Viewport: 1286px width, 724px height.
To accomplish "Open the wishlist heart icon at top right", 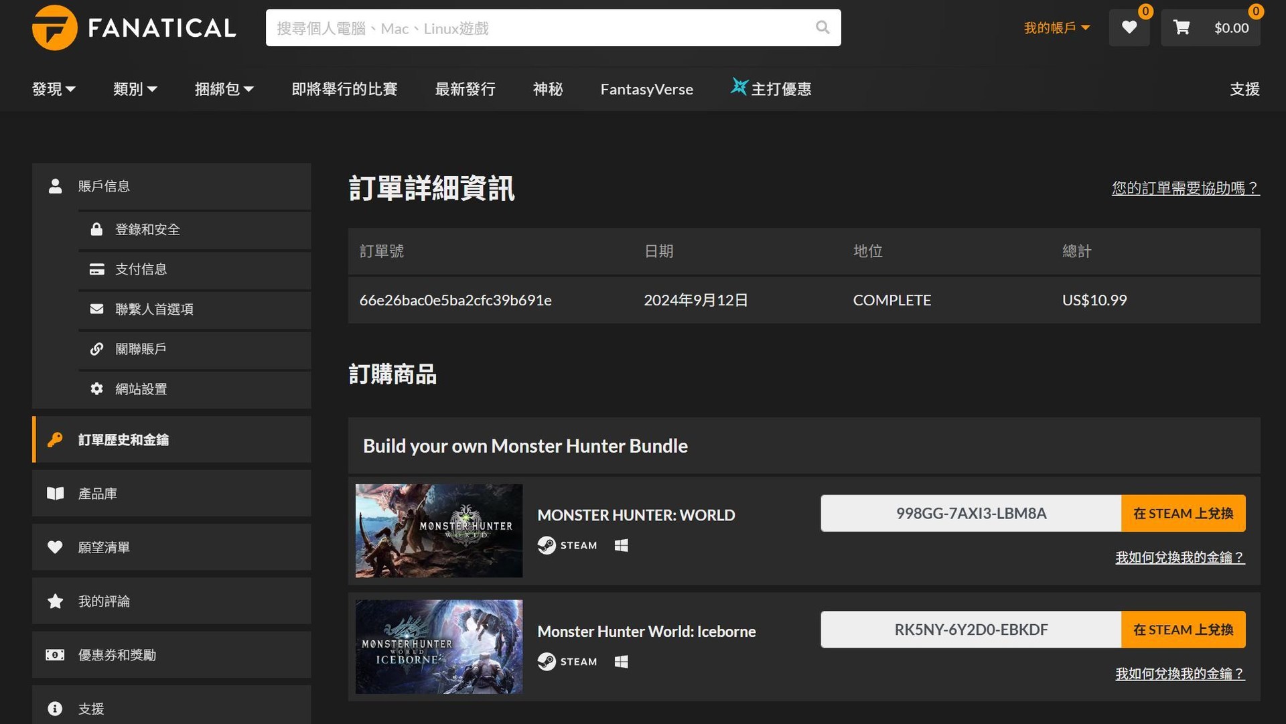I will [1129, 27].
